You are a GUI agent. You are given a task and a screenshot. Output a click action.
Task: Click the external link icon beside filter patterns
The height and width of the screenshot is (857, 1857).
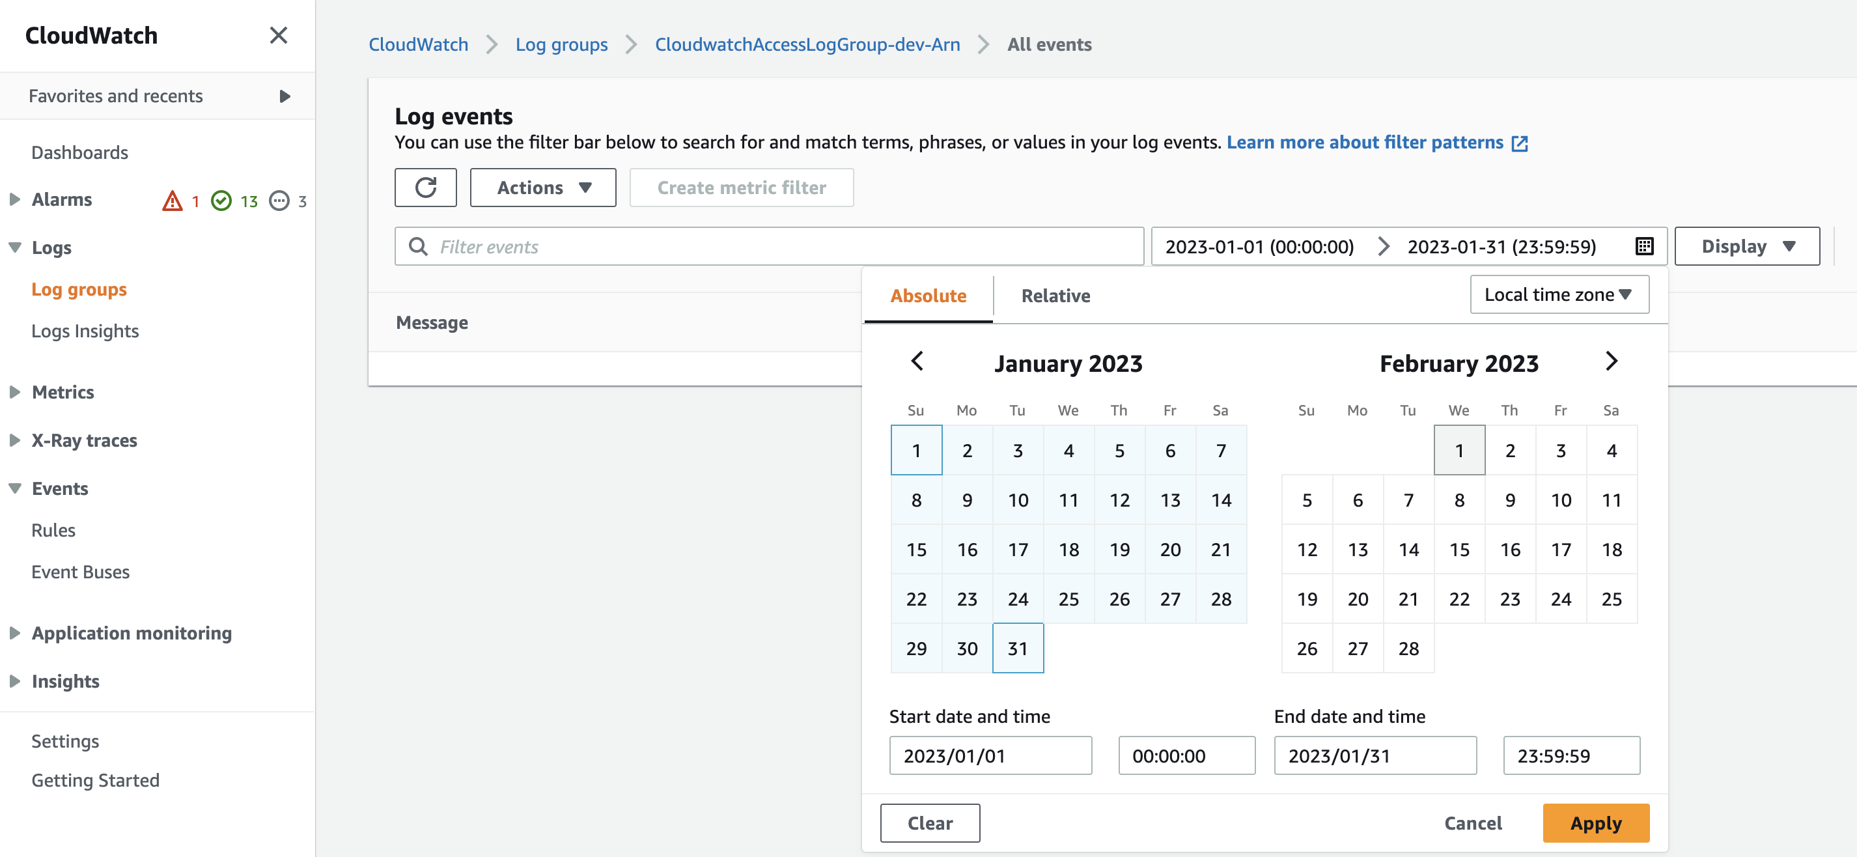[1520, 143]
